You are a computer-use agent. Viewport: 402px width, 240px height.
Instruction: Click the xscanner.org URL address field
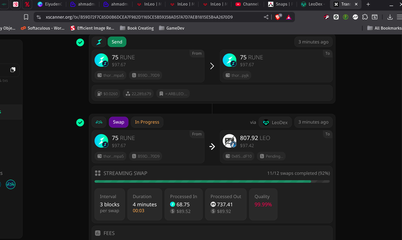point(139,17)
